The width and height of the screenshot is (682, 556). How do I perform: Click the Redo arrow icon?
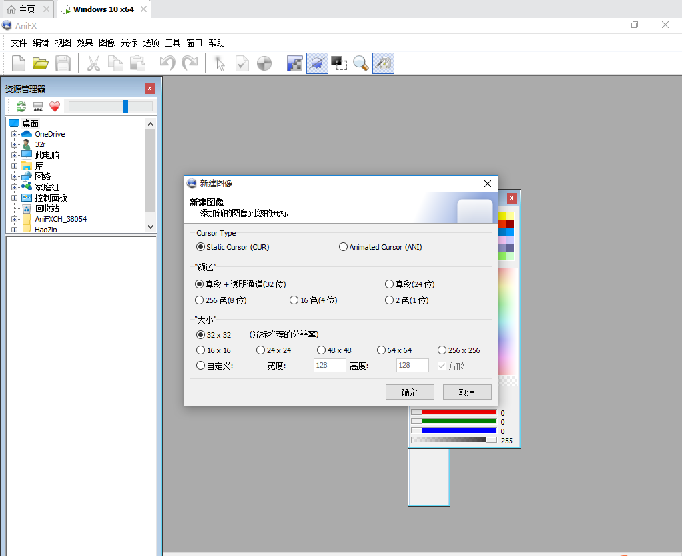coord(191,63)
